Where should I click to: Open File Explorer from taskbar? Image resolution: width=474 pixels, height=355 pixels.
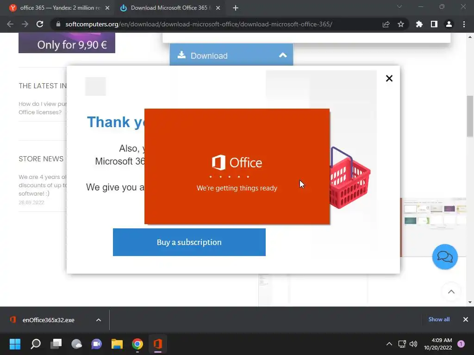coord(117,344)
